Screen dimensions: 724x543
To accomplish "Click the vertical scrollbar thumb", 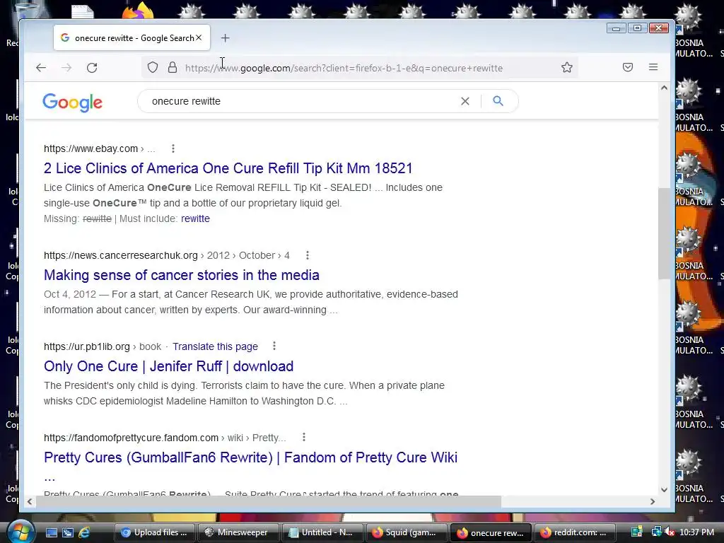I will coord(664,233).
